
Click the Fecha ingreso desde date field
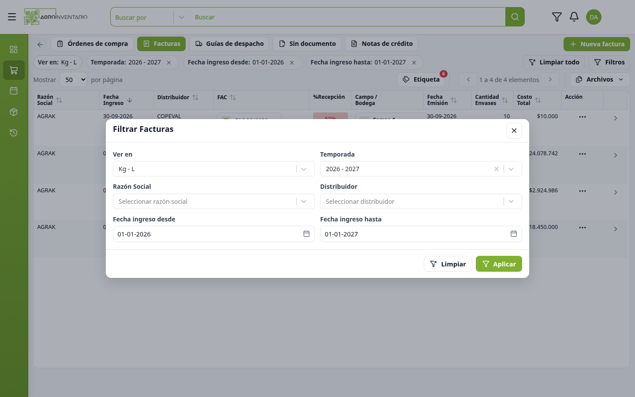(214, 234)
